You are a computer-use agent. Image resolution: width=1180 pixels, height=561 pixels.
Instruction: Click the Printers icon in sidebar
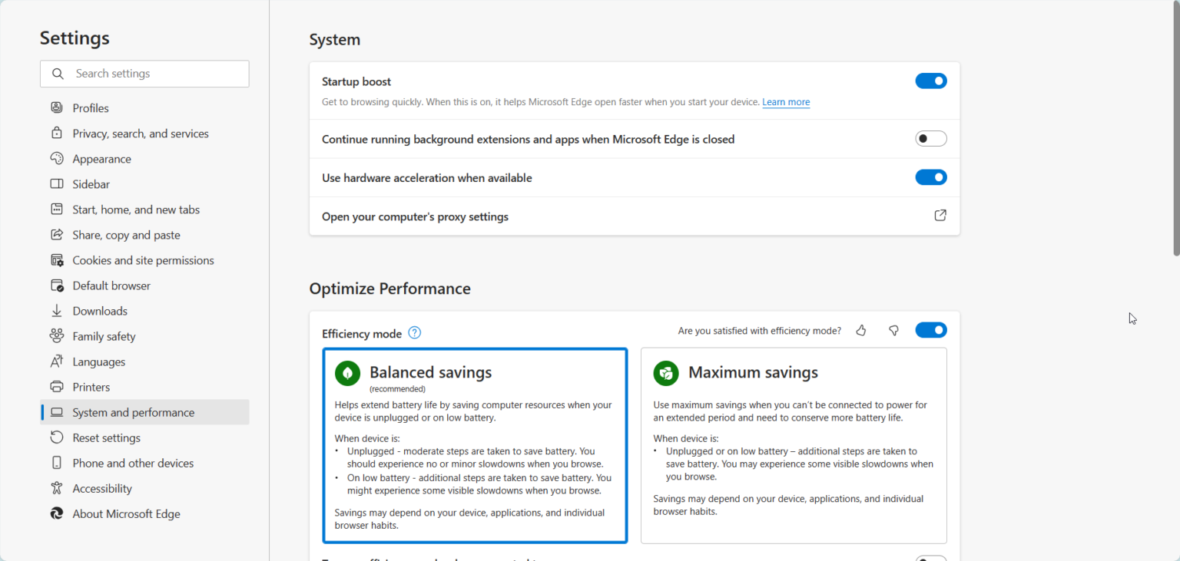click(x=57, y=387)
